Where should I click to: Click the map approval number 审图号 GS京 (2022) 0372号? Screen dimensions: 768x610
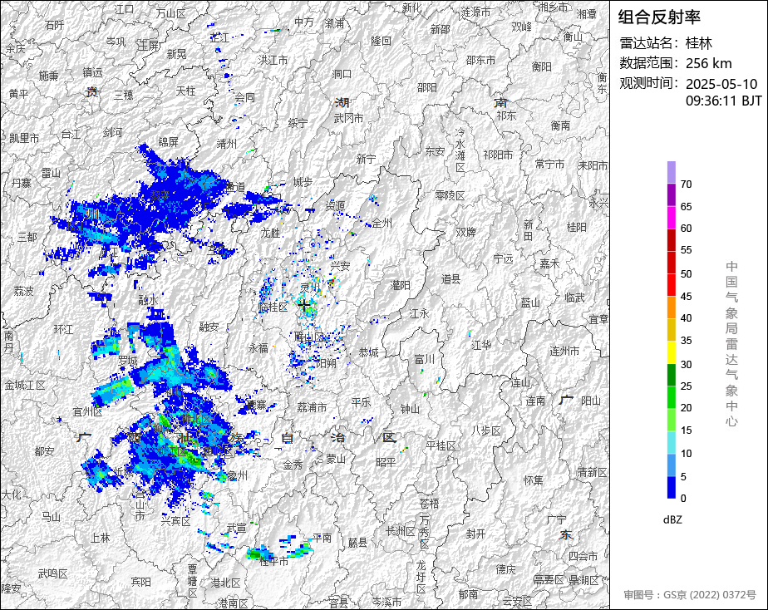coord(690,595)
